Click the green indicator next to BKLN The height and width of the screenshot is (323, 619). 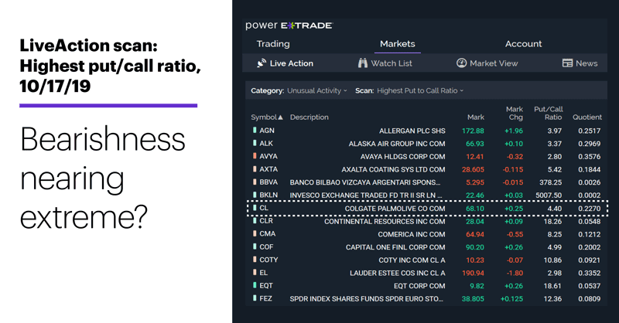coord(255,195)
